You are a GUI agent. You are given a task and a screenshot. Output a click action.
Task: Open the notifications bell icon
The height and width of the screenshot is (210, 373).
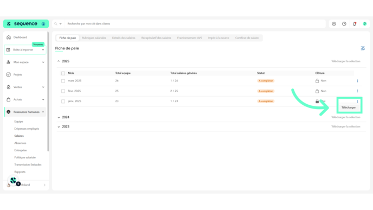pos(355,24)
